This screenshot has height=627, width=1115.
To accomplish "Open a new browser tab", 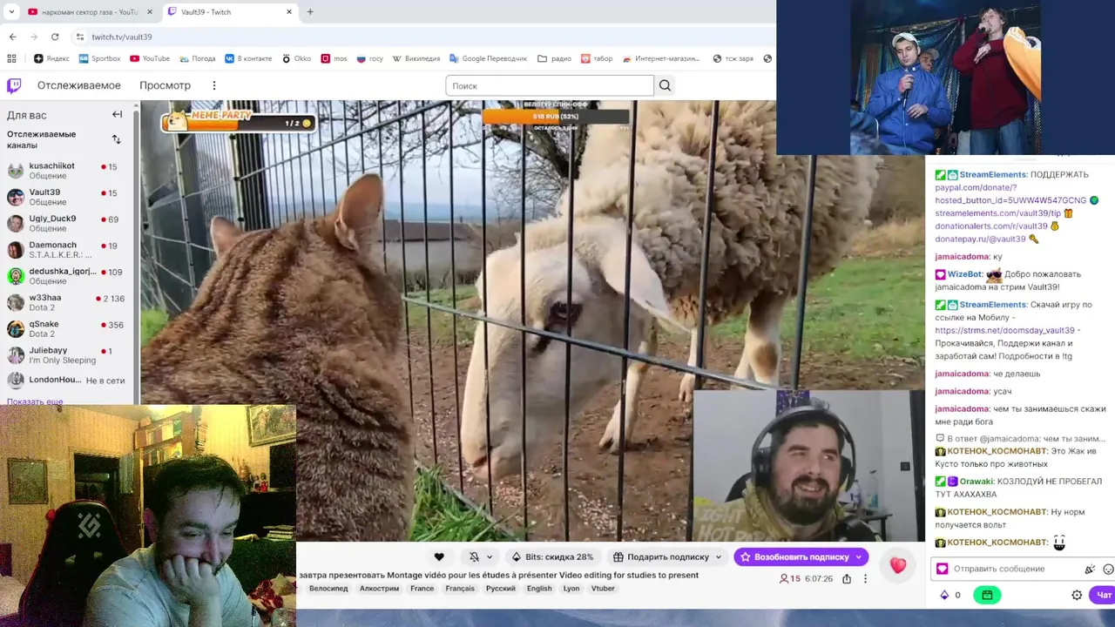I will [x=309, y=12].
